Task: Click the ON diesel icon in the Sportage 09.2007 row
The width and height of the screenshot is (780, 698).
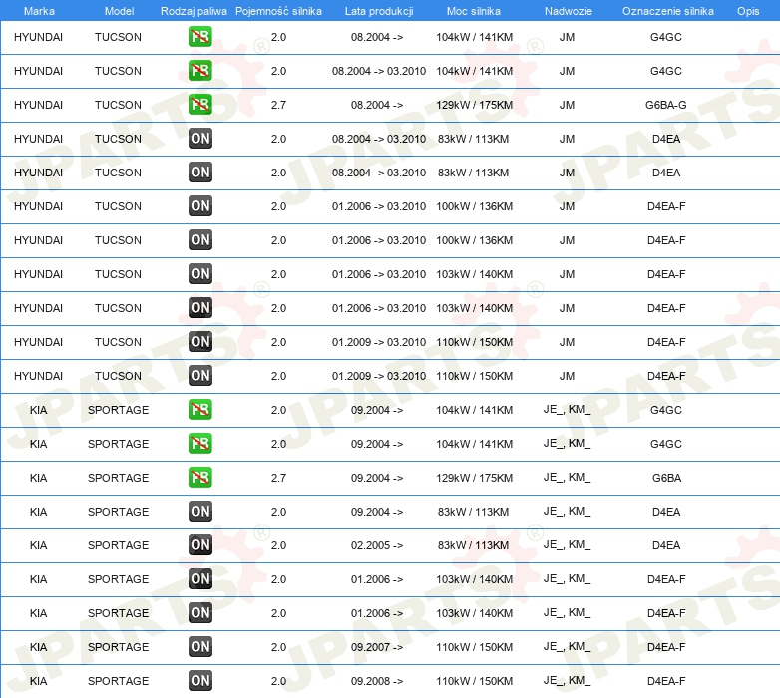Action: 199,647
